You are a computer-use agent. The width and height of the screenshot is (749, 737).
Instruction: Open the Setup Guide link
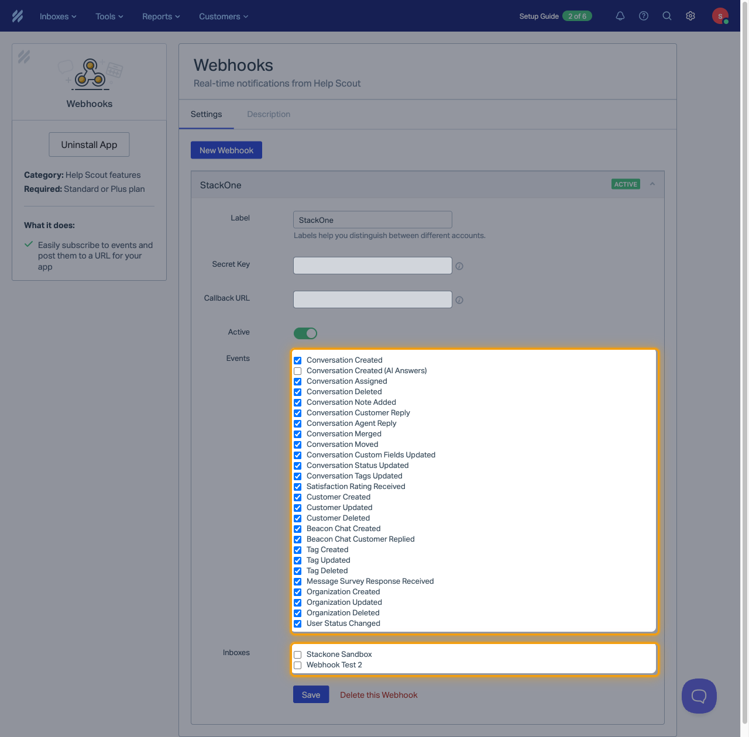point(539,16)
